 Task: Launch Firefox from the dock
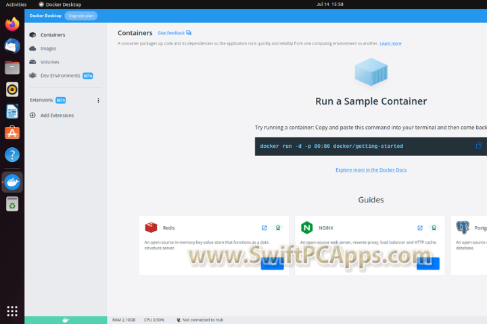[x=12, y=24]
